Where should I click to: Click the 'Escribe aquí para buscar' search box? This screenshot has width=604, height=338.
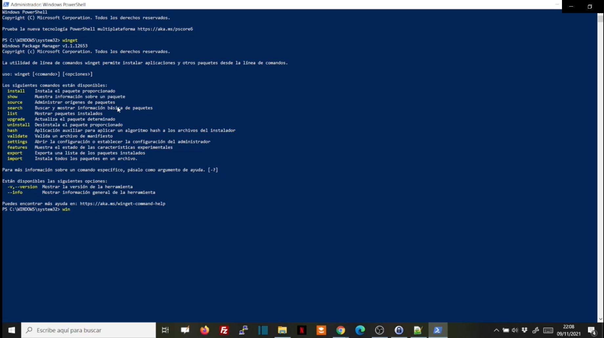pyautogui.click(x=89, y=330)
